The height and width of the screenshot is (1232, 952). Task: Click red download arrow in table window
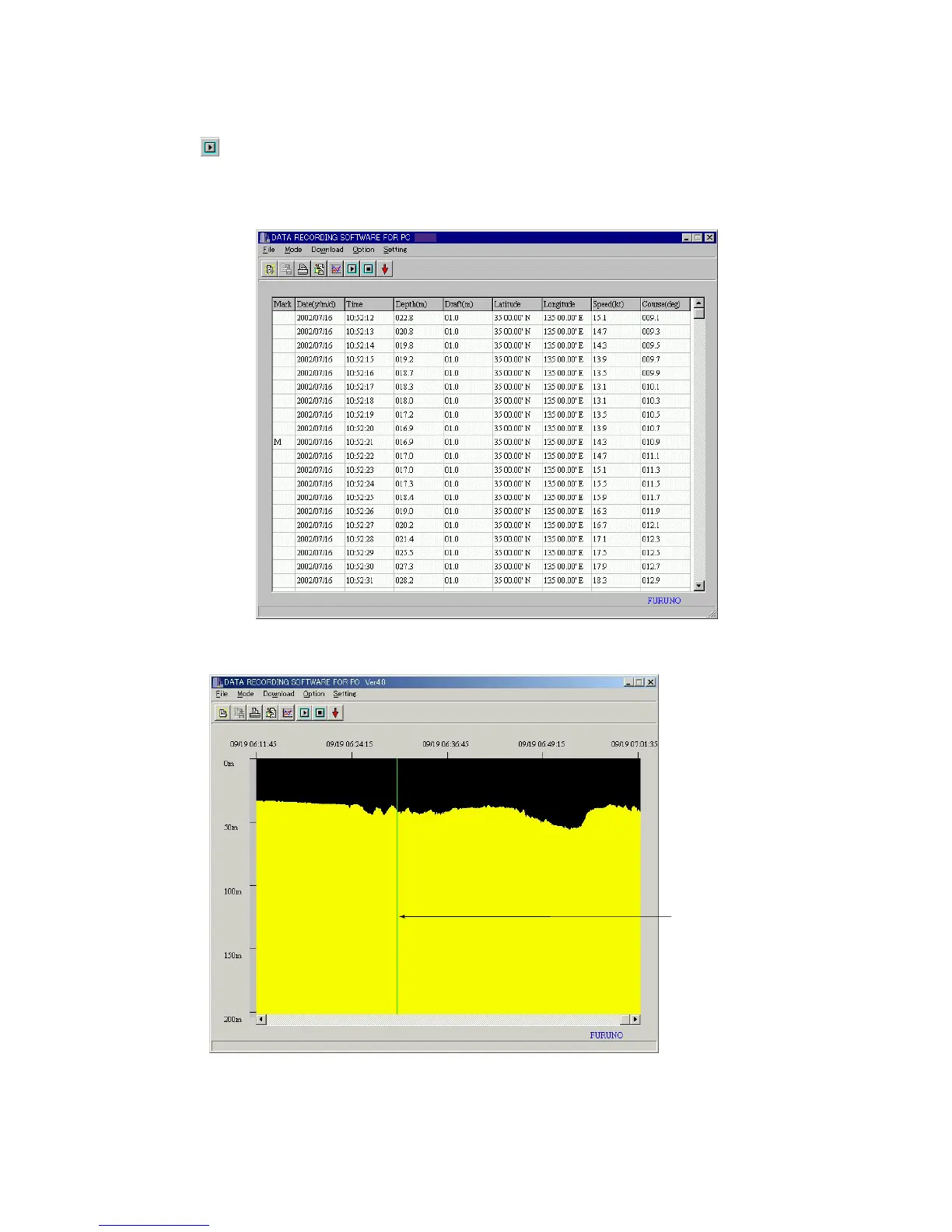pyautogui.click(x=385, y=269)
